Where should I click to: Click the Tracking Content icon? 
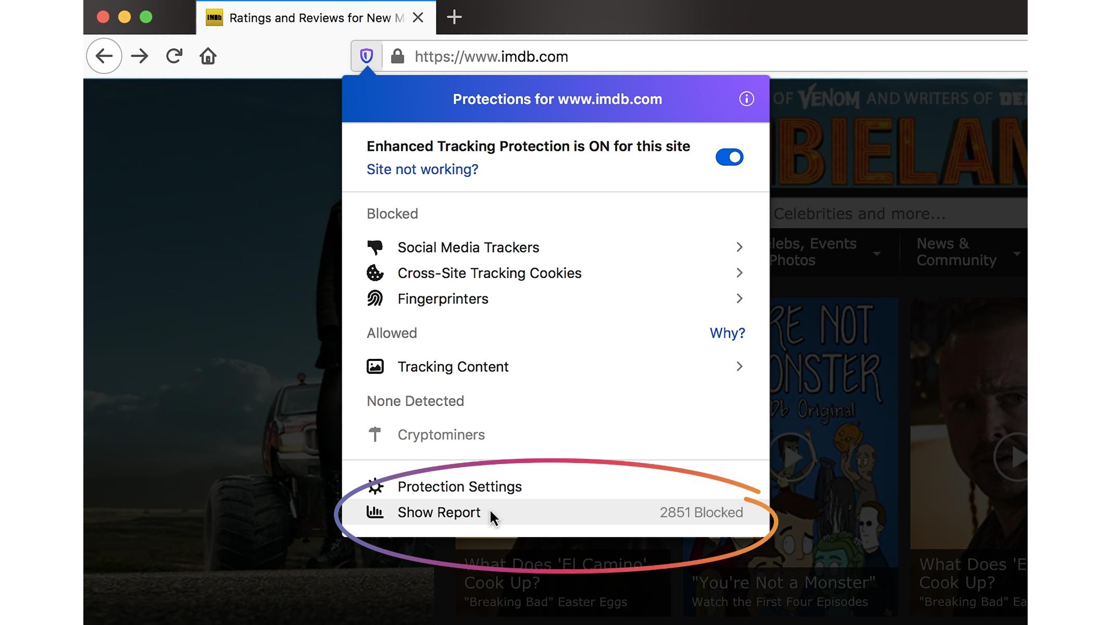(375, 366)
